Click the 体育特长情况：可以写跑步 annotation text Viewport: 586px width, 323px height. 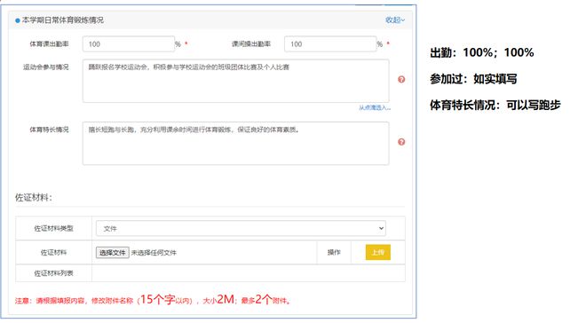tap(495, 105)
